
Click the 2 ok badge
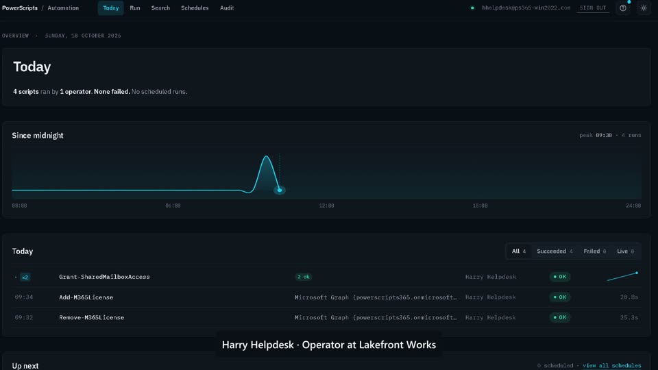pyautogui.click(x=304, y=277)
